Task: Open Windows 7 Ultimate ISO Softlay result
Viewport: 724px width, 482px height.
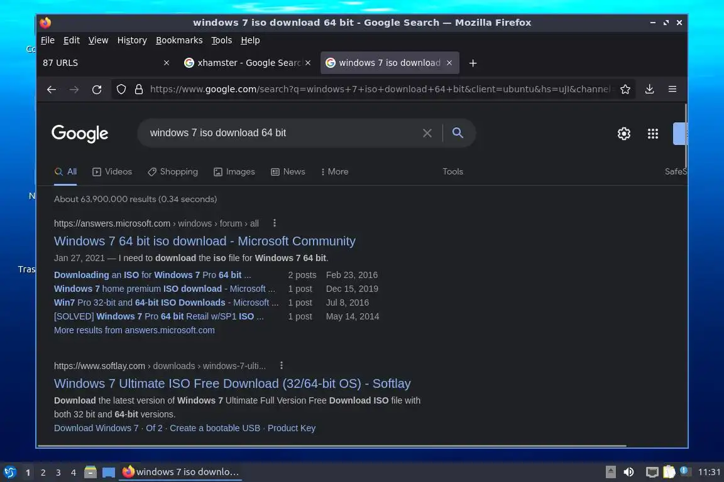Action: tap(233, 383)
